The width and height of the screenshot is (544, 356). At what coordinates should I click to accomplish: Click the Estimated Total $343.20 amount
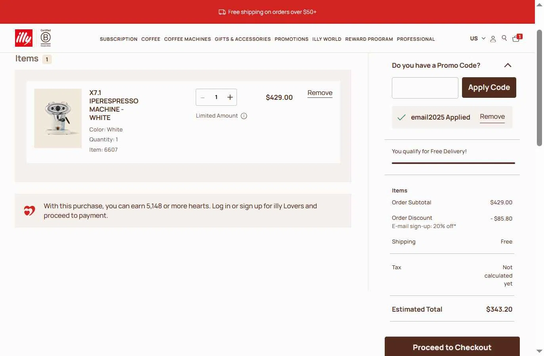(x=499, y=309)
